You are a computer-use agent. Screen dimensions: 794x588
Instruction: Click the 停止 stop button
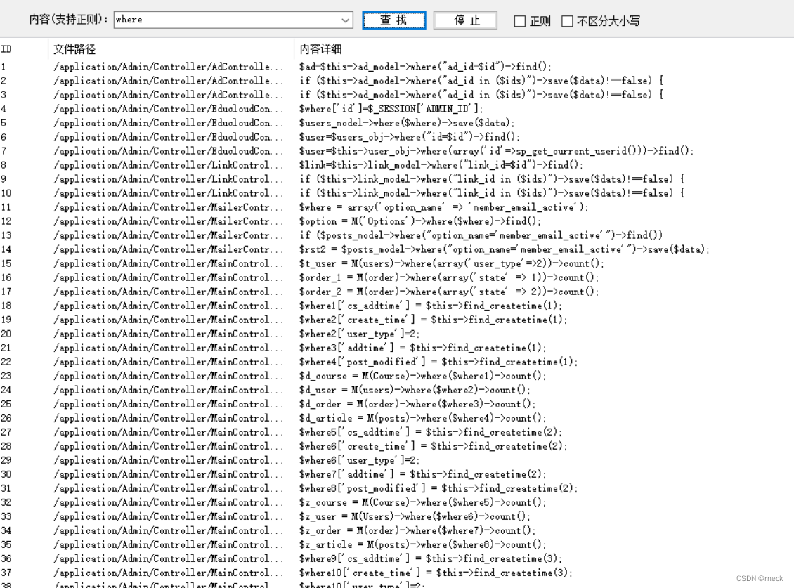point(465,20)
